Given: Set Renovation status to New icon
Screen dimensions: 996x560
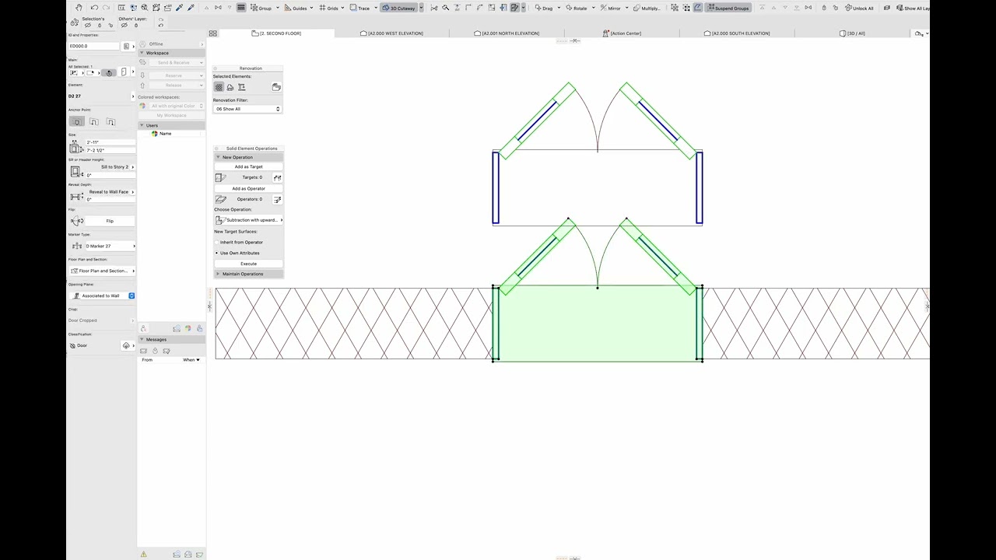Looking at the screenshot, I should (x=242, y=87).
